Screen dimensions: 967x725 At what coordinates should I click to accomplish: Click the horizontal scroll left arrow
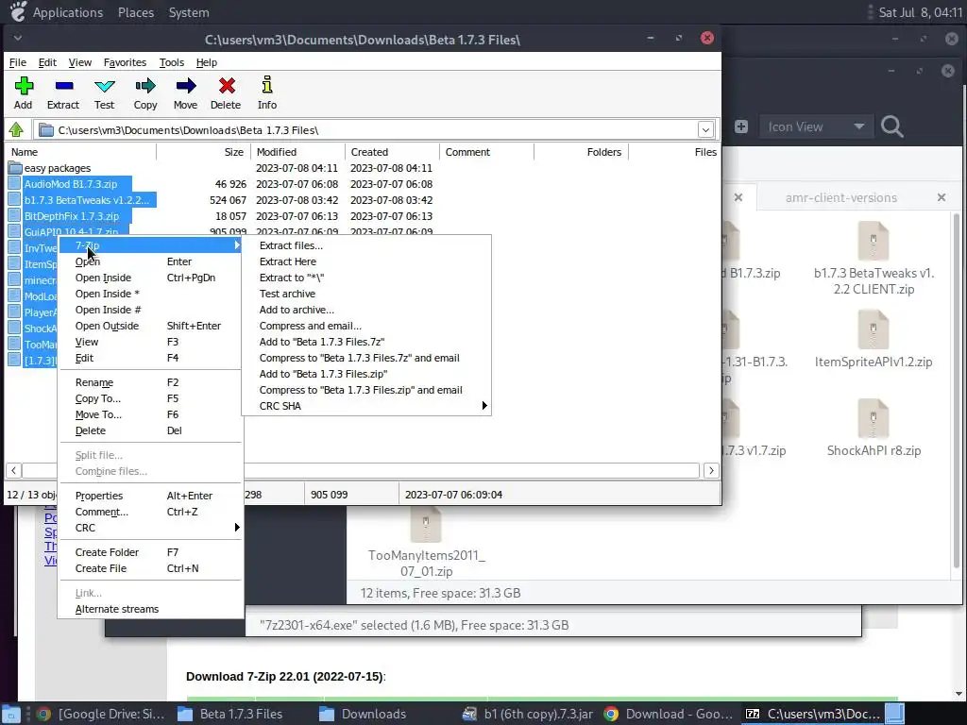pos(13,470)
